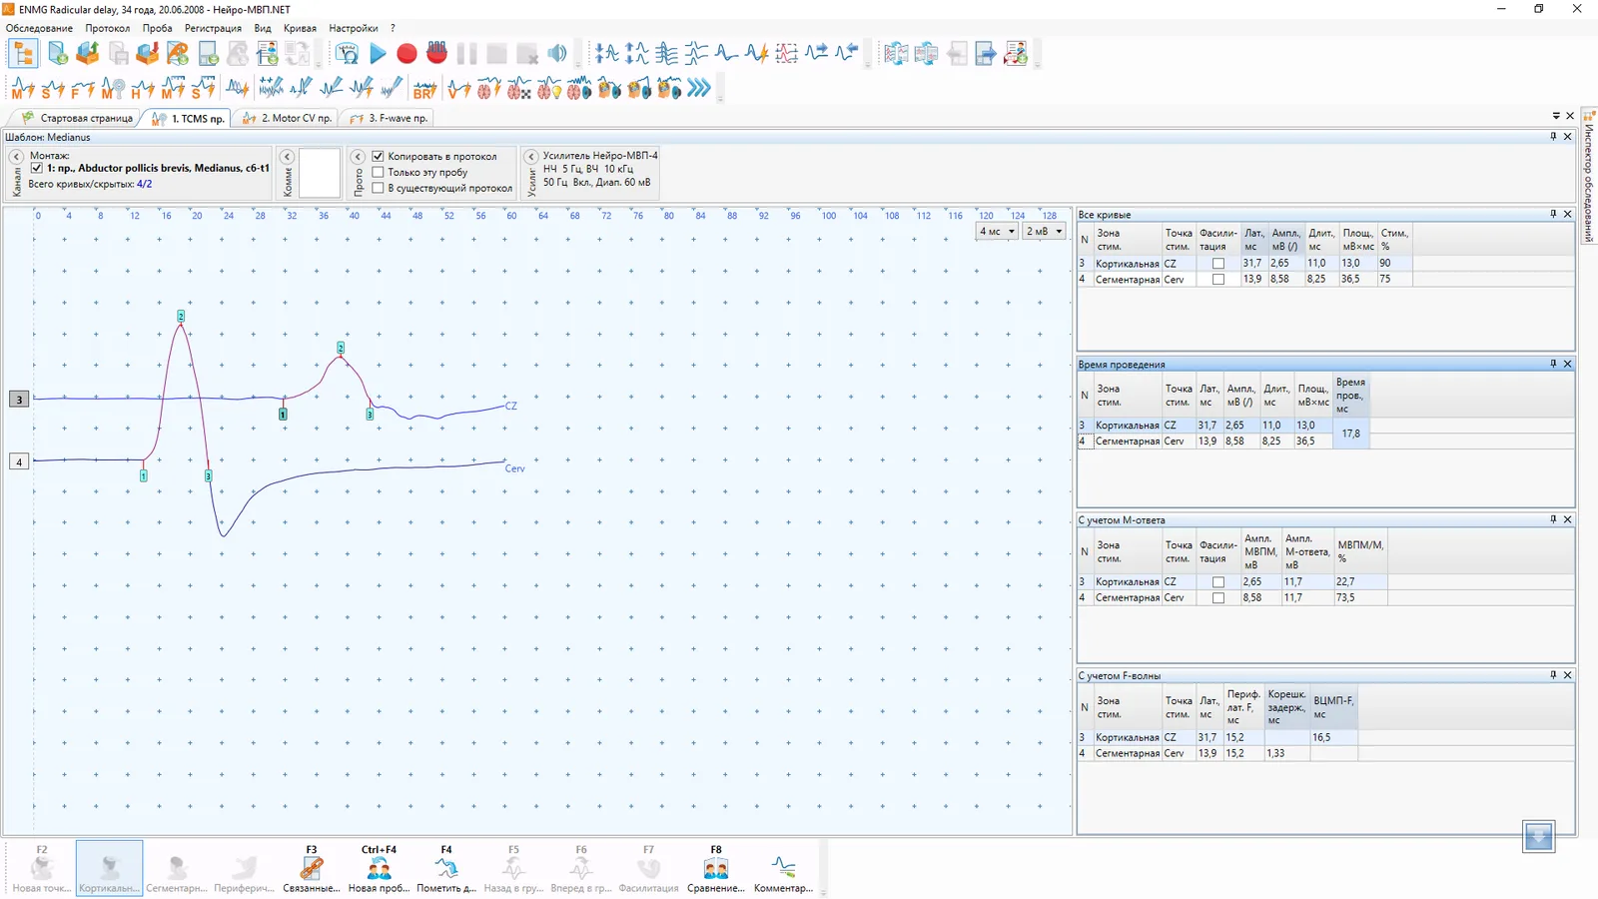
Task: Collapse the Усилитель amplifier panel arrow
Action: (531, 157)
